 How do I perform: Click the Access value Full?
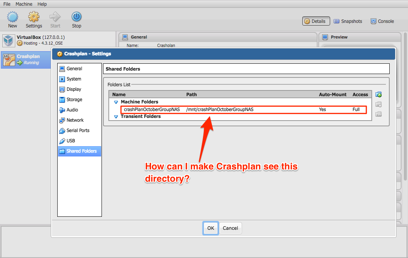pos(356,110)
